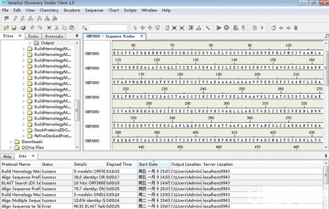
Task: Expand the RefineDockedProt folder
Action: [x=24, y=136]
